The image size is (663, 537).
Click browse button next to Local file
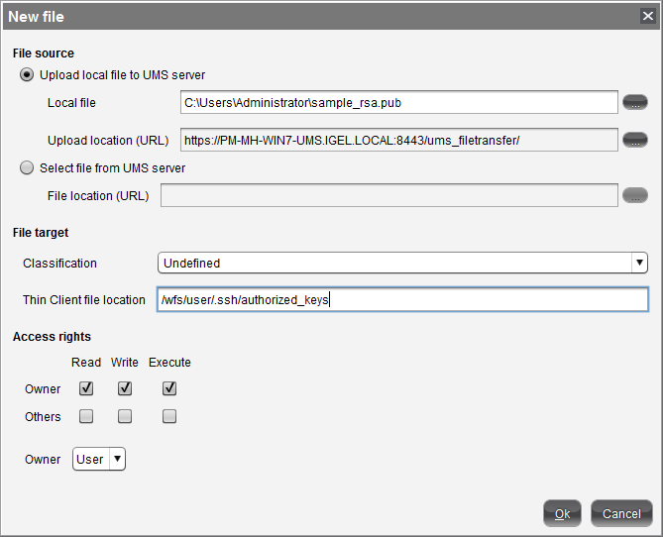pos(634,102)
